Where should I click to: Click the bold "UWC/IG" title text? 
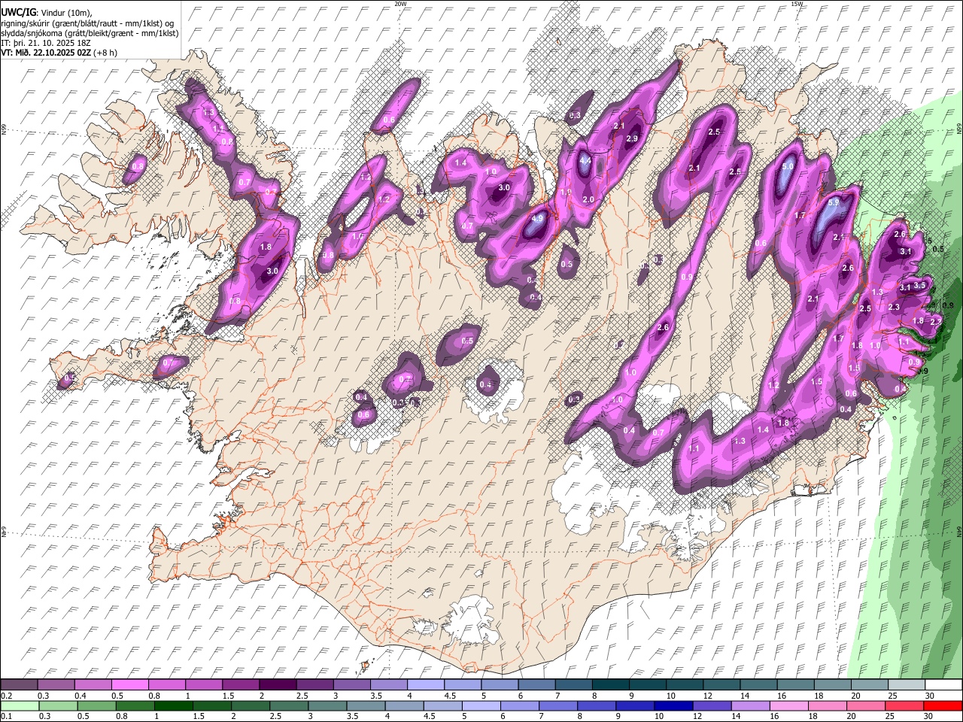click(x=17, y=13)
